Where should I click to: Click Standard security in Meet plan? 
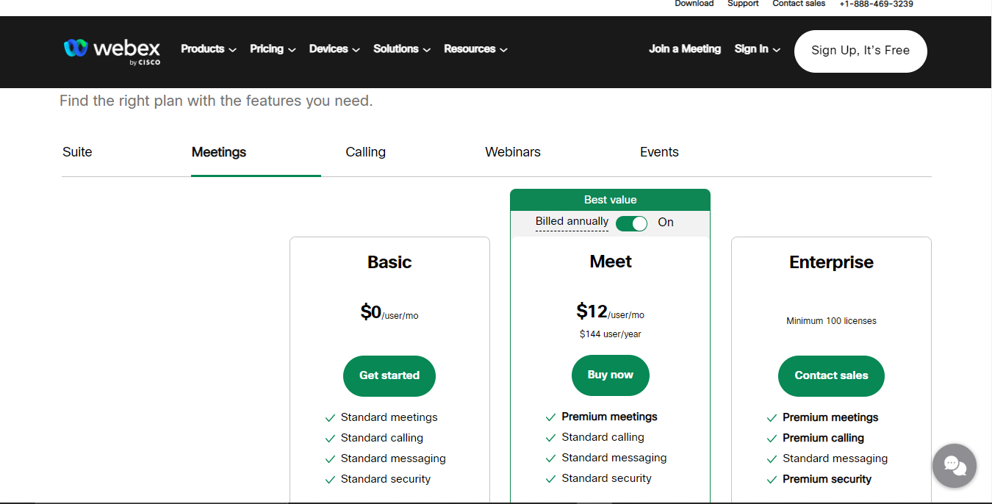(606, 478)
